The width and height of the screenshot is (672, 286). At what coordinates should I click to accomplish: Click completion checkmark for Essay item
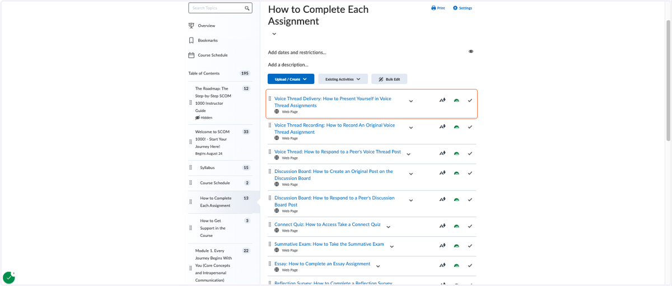(470, 265)
